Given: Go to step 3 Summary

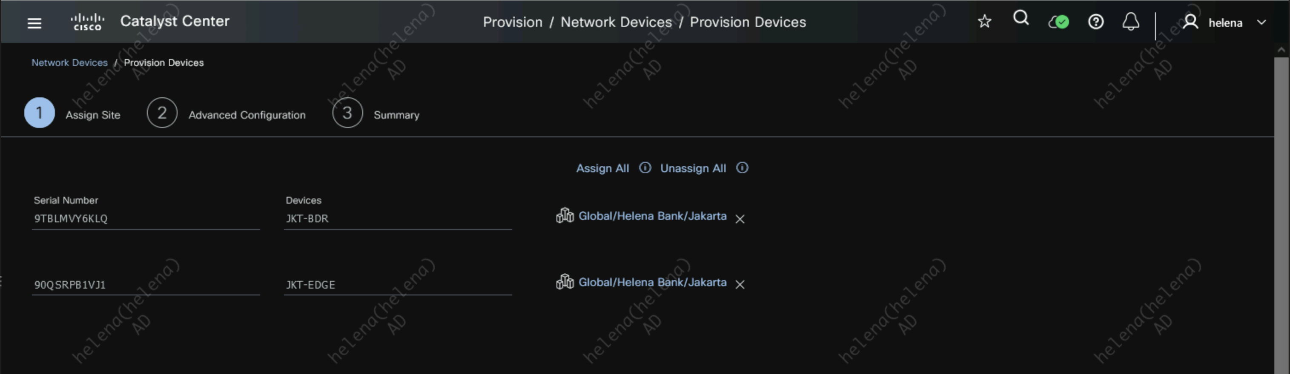Looking at the screenshot, I should 347,113.
